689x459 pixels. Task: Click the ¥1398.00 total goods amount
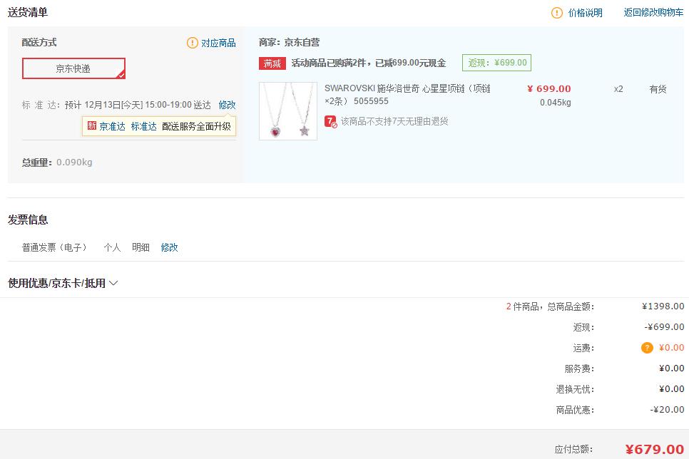point(663,306)
